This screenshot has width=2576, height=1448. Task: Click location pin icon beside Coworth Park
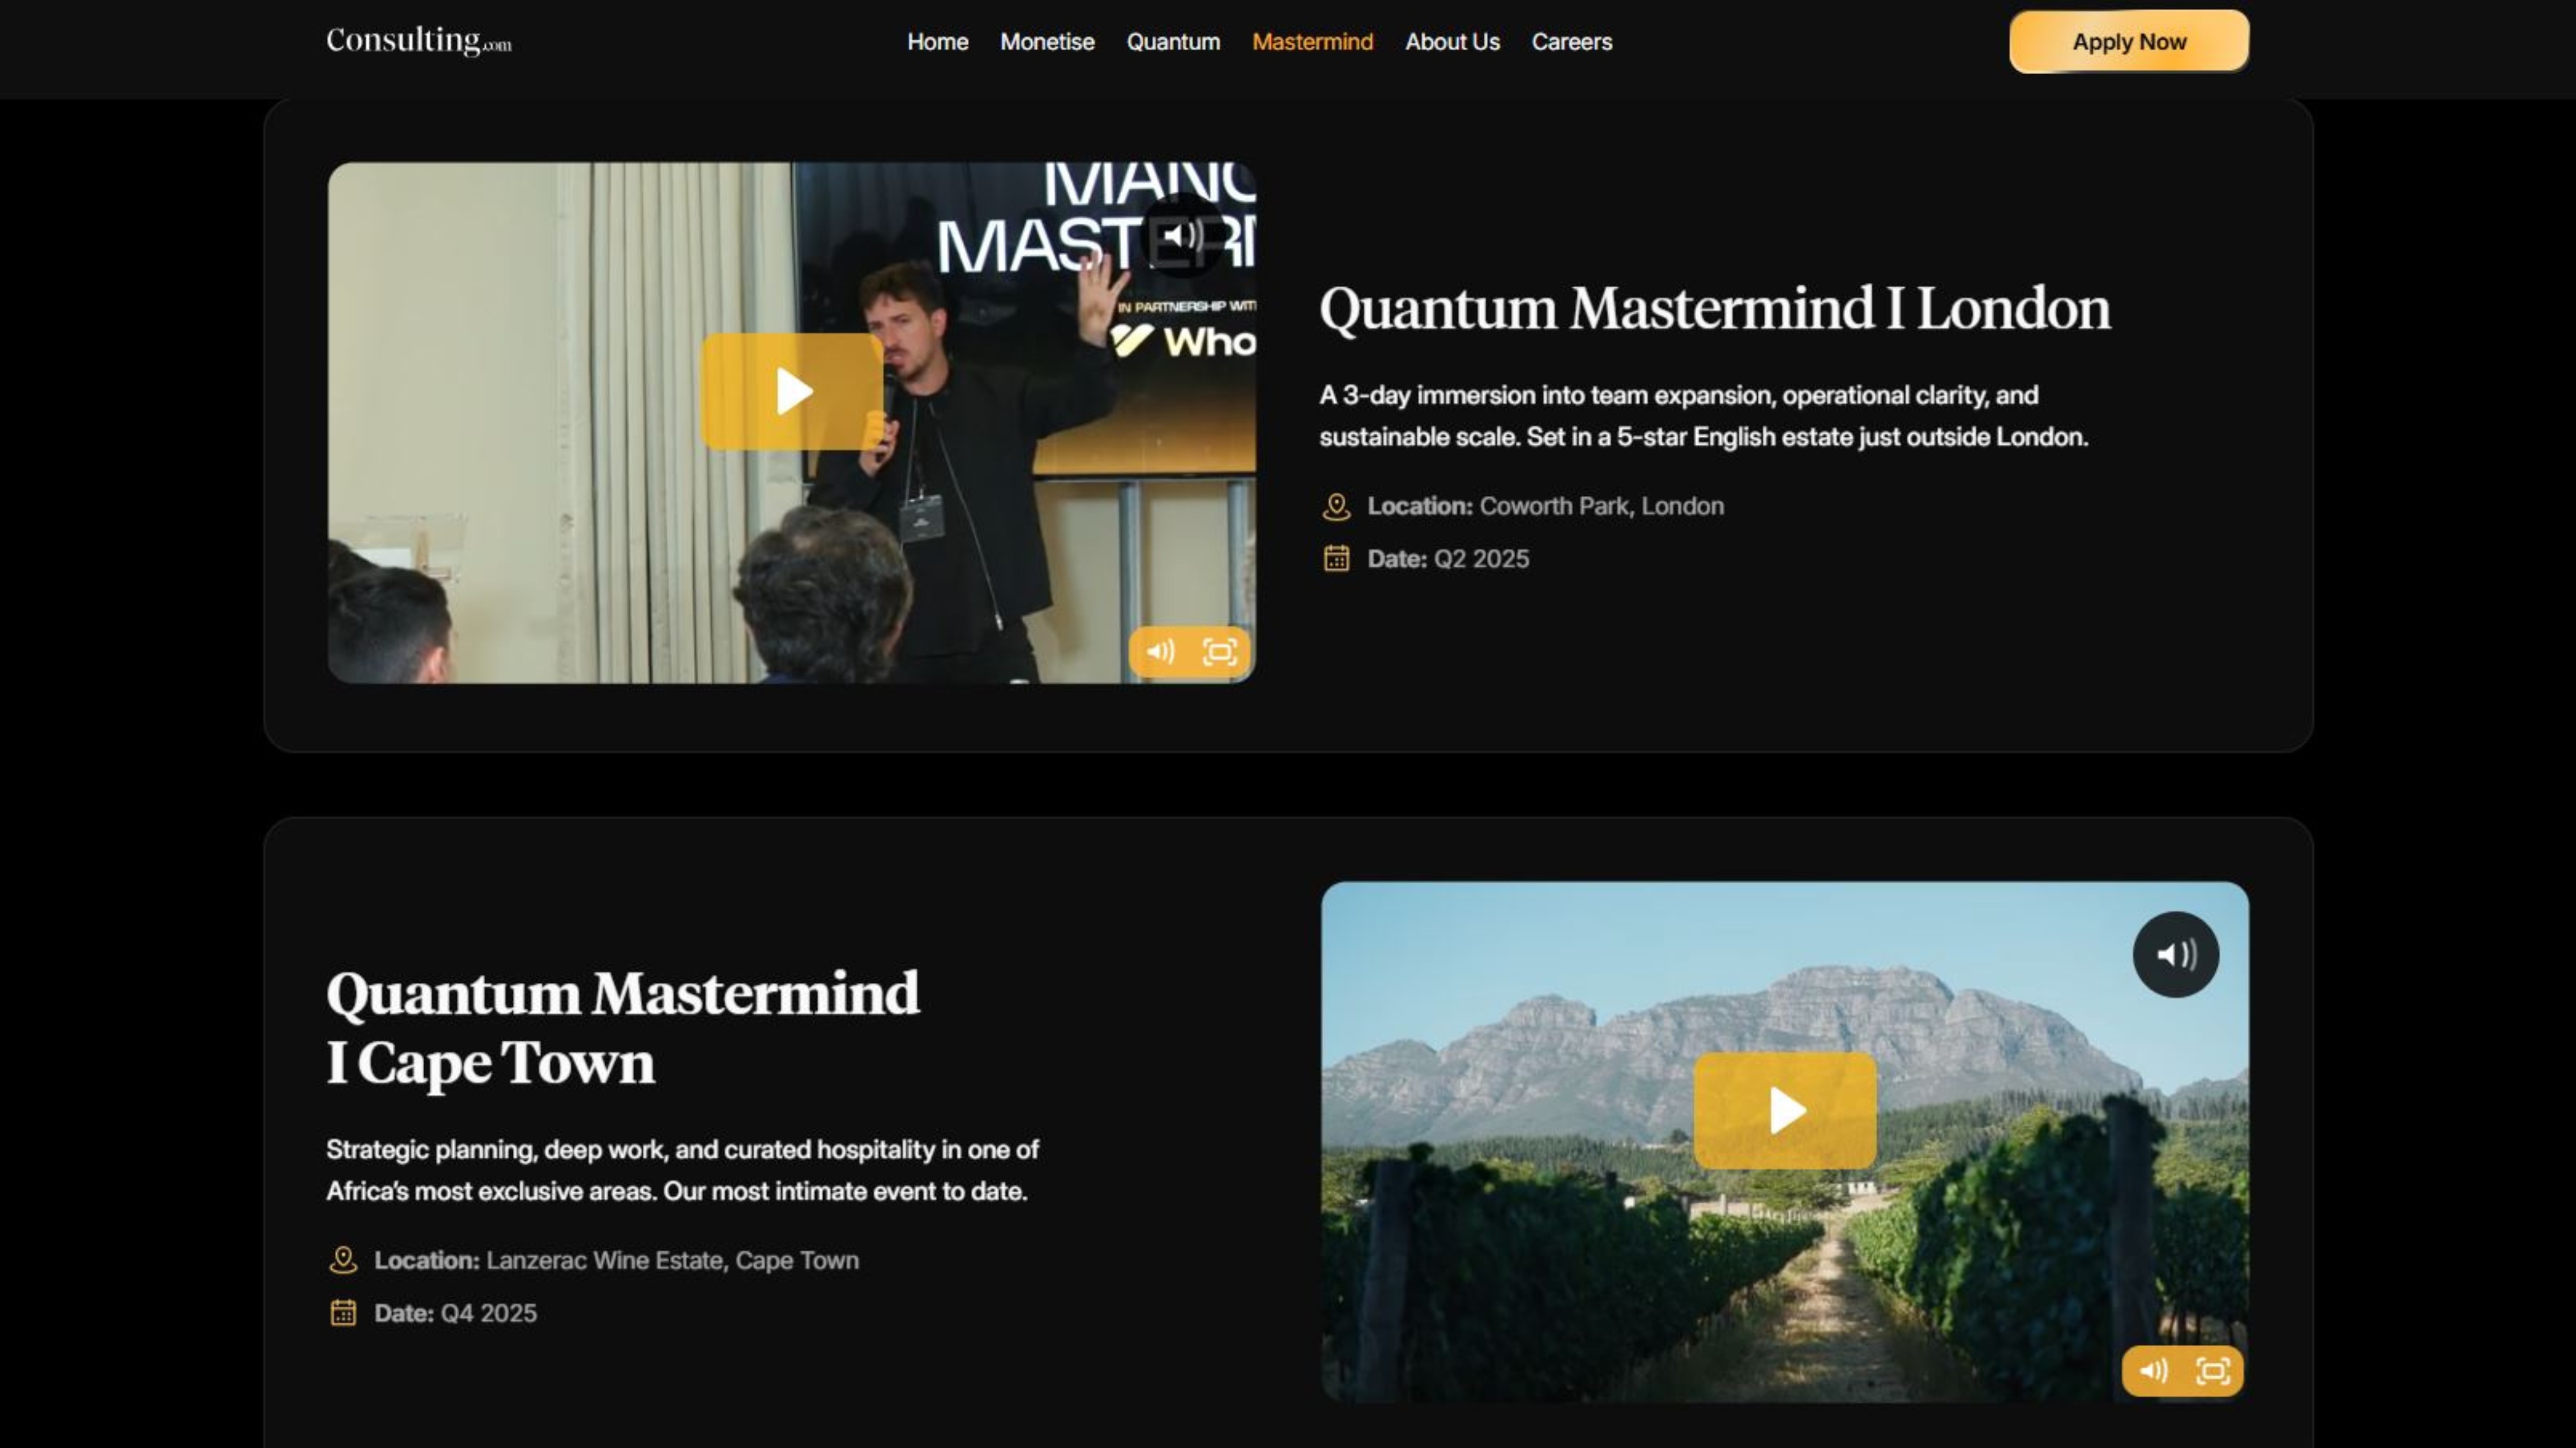[x=1336, y=507]
